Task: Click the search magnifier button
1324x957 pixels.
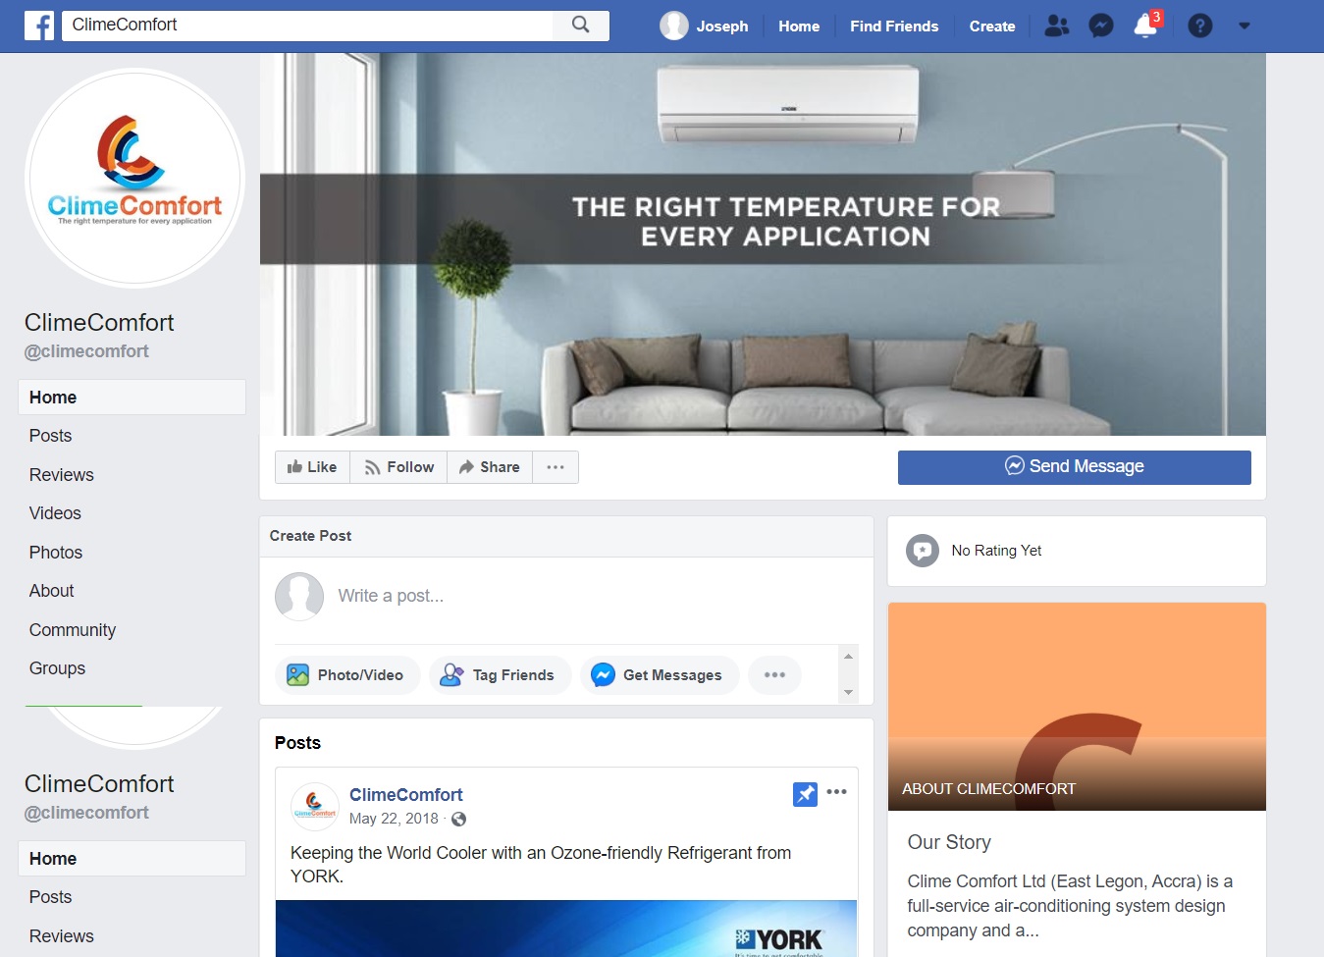Action: pos(581,25)
